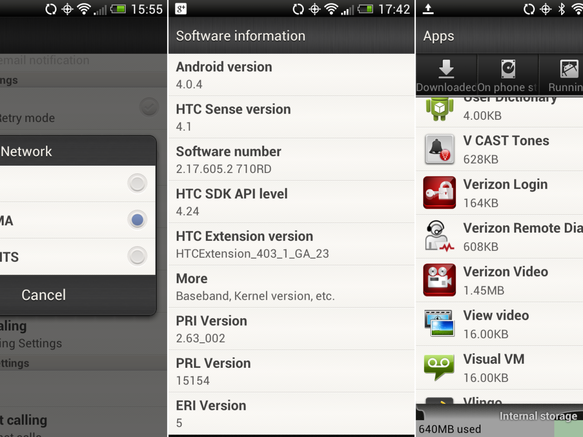Choose the bottom network radio option
583x437 pixels.
coord(137,256)
